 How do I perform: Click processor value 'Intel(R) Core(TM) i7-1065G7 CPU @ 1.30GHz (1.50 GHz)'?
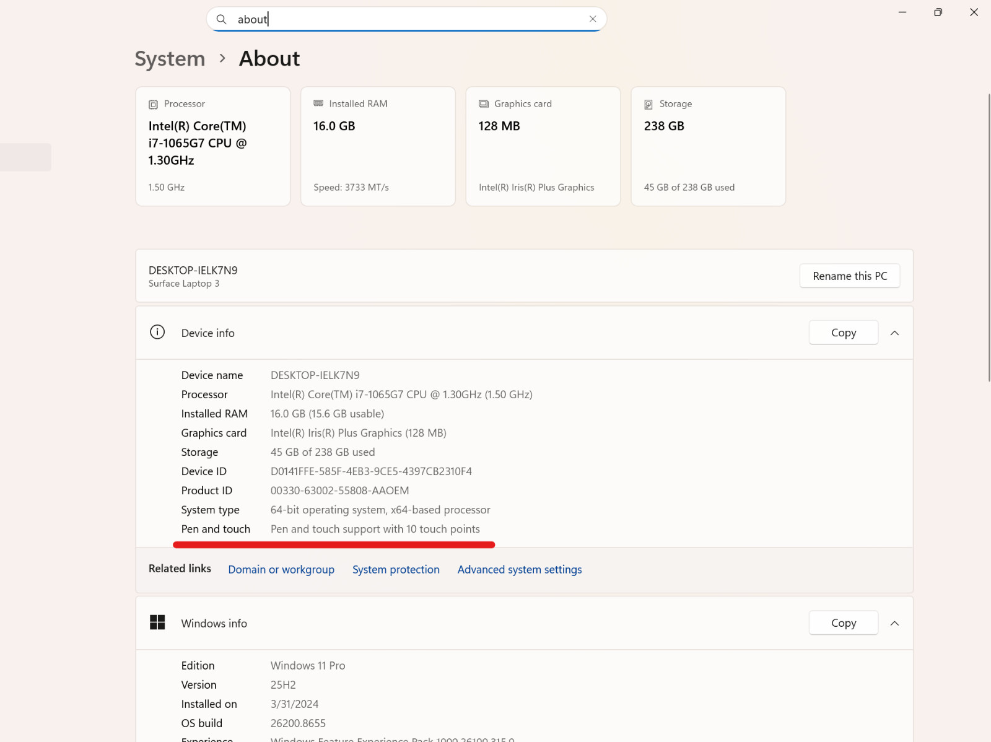pyautogui.click(x=401, y=395)
